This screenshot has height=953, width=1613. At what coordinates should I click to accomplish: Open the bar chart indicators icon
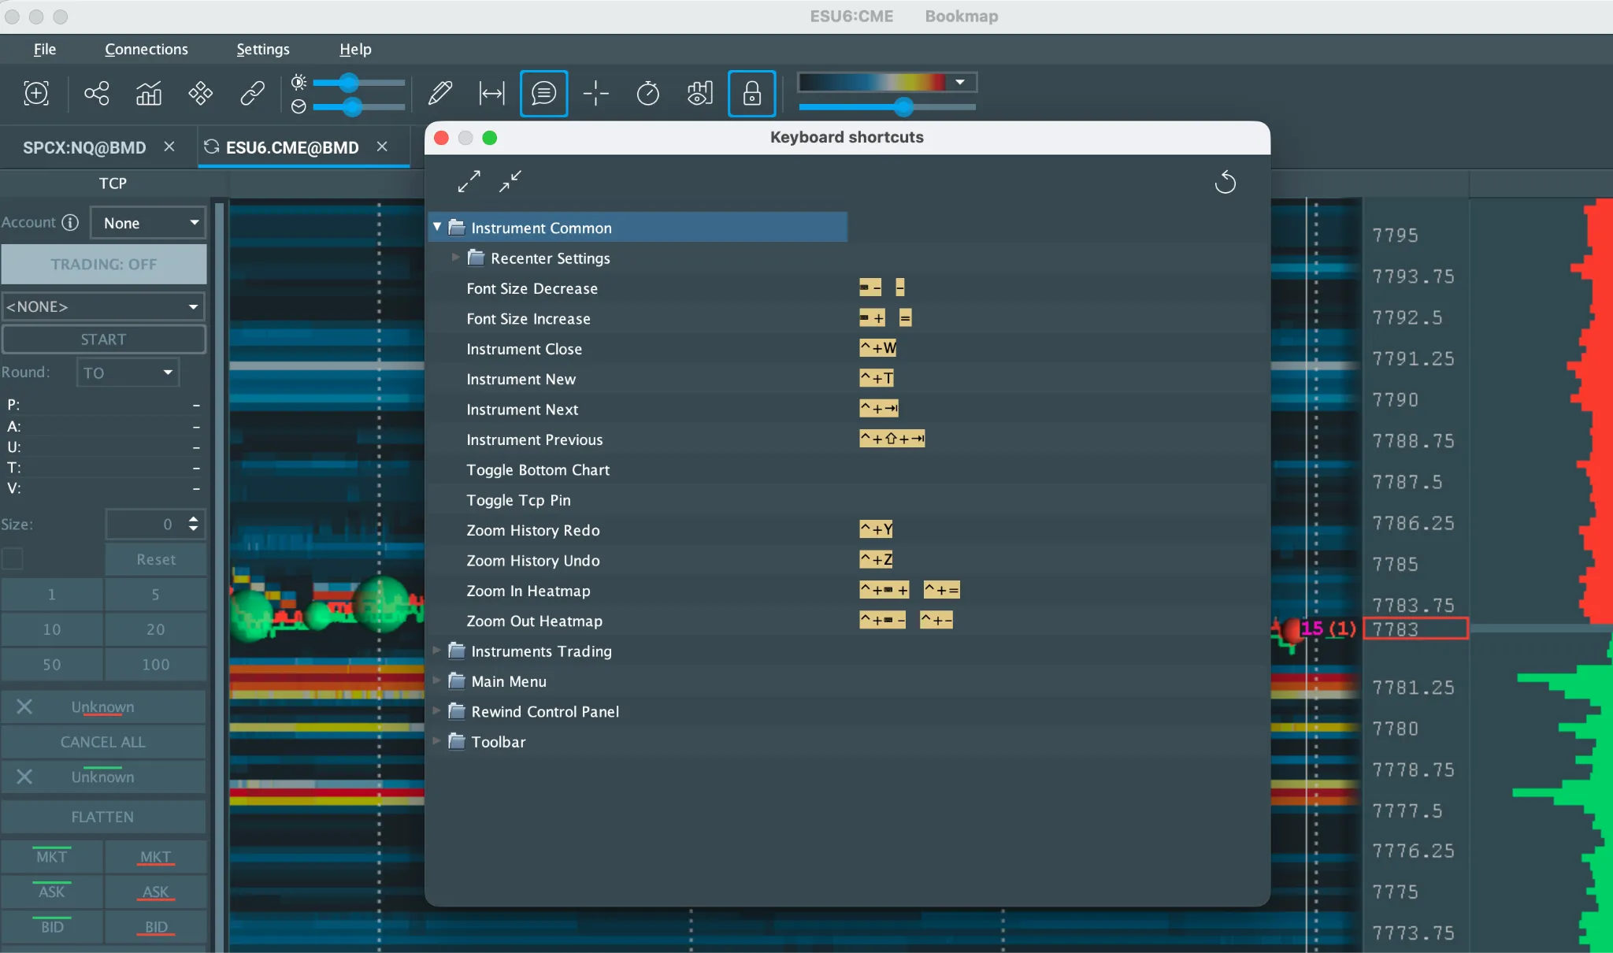pyautogui.click(x=149, y=93)
